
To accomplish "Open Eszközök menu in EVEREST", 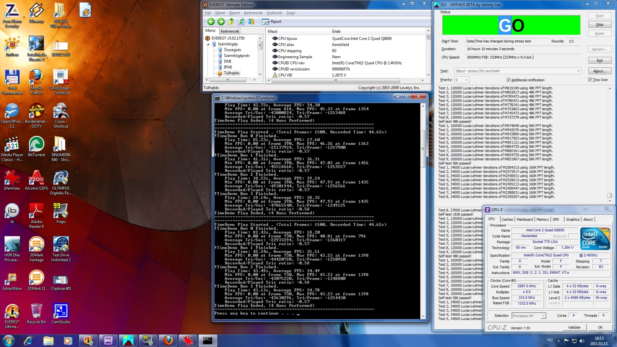I will pyautogui.click(x=274, y=13).
